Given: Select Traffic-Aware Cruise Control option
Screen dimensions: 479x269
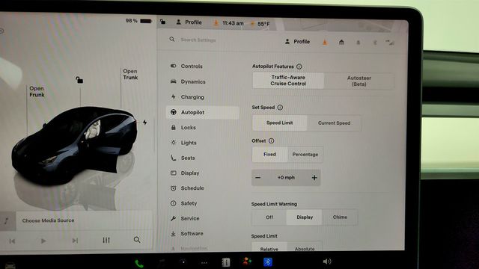Looking at the screenshot, I should coord(288,81).
